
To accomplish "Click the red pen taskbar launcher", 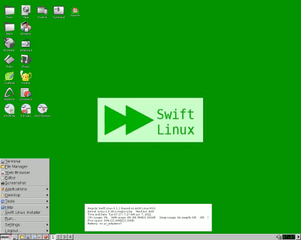I will [40, 237].
